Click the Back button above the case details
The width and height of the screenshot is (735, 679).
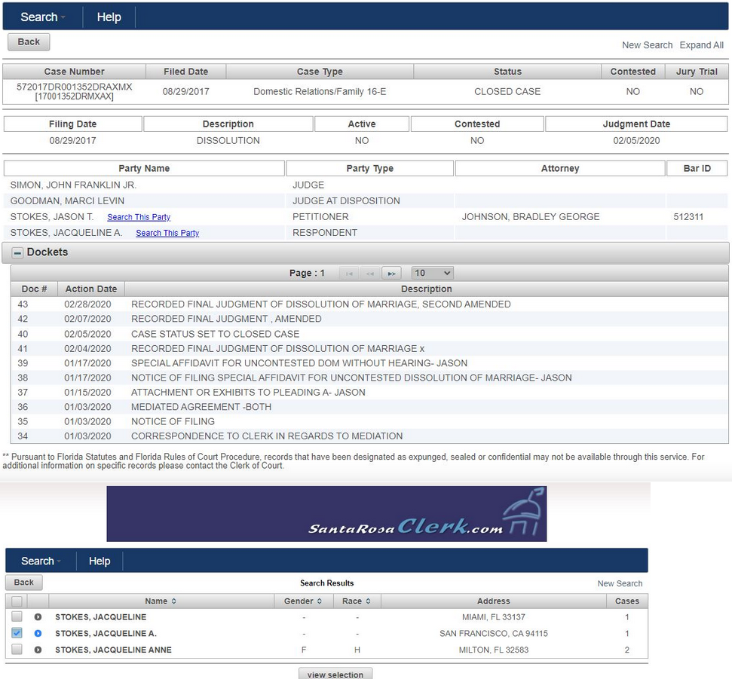(x=29, y=41)
